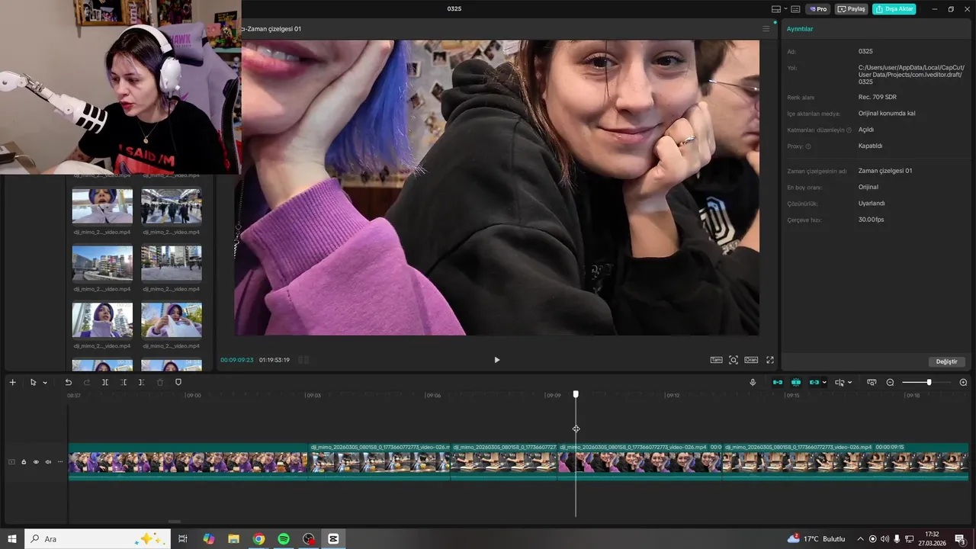Zoom in the timeline
The width and height of the screenshot is (976, 549).
pos(963,382)
